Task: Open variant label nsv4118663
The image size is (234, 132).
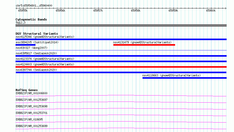Action: [171, 75]
